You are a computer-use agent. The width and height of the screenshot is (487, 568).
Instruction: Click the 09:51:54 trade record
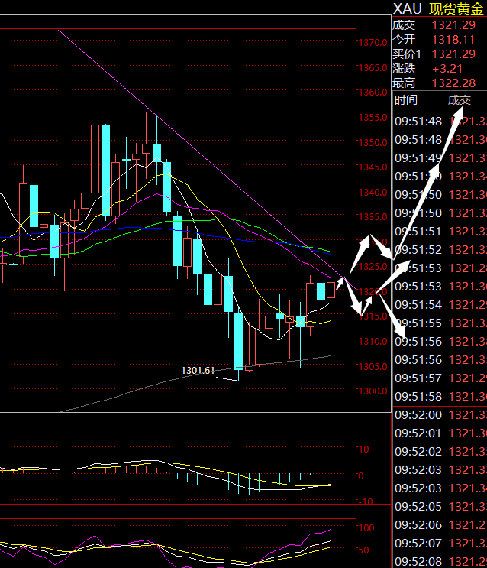pos(439,304)
